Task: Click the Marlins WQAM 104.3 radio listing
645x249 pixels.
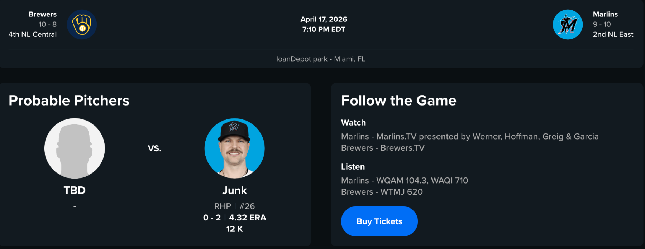Action: (x=404, y=181)
